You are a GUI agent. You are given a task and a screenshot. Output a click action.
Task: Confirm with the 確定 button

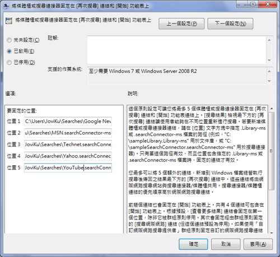pyautogui.click(x=193, y=244)
